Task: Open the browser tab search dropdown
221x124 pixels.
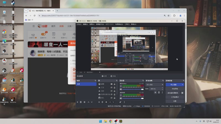Action: [26, 11]
